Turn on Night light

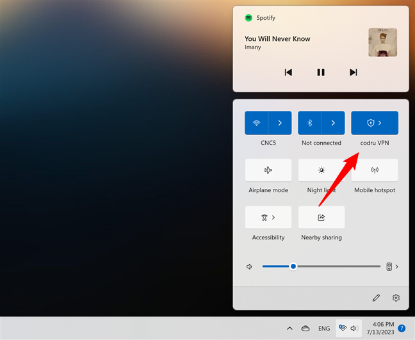point(321,170)
